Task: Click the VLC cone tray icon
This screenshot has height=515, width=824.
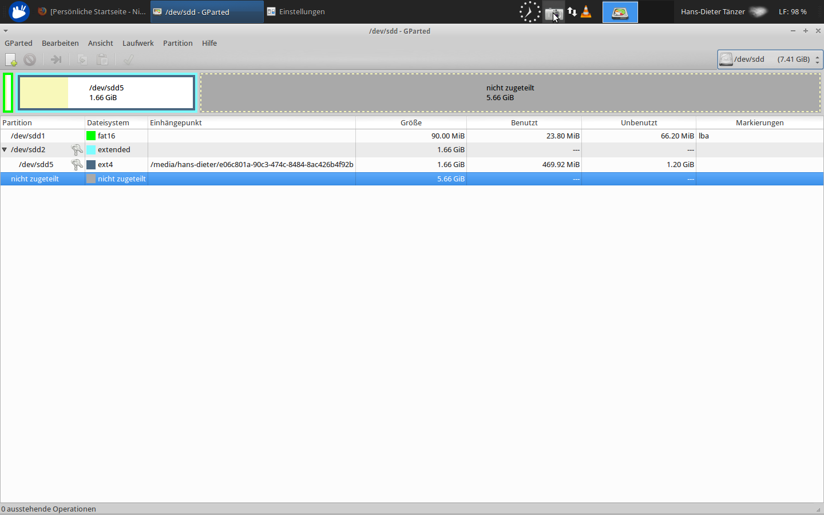Action: pyautogui.click(x=586, y=11)
